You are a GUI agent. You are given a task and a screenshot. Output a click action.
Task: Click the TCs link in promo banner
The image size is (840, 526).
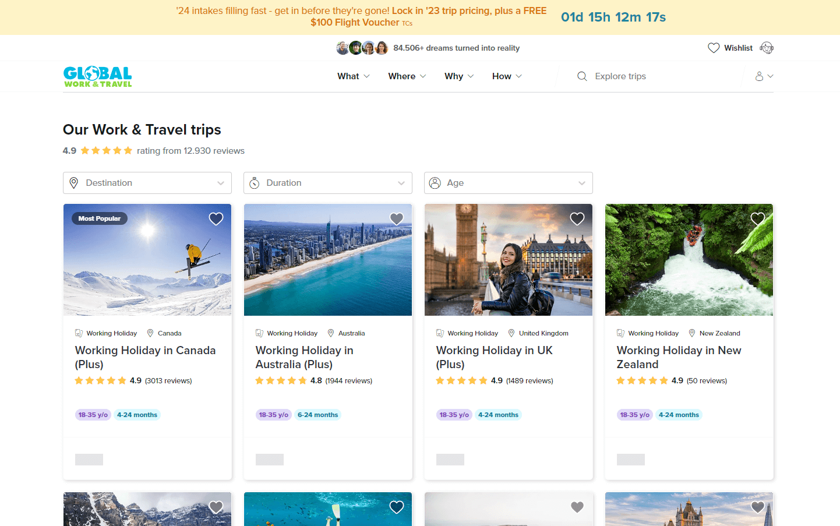(407, 23)
